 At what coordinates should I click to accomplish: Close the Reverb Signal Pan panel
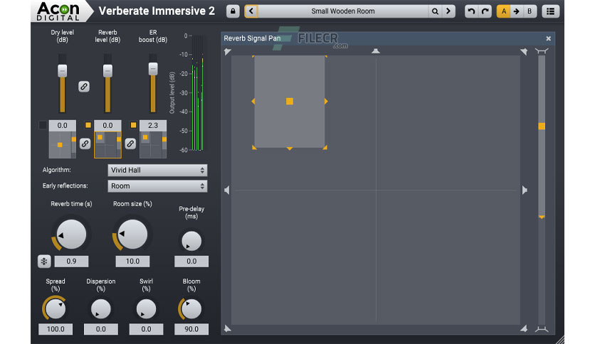[548, 38]
